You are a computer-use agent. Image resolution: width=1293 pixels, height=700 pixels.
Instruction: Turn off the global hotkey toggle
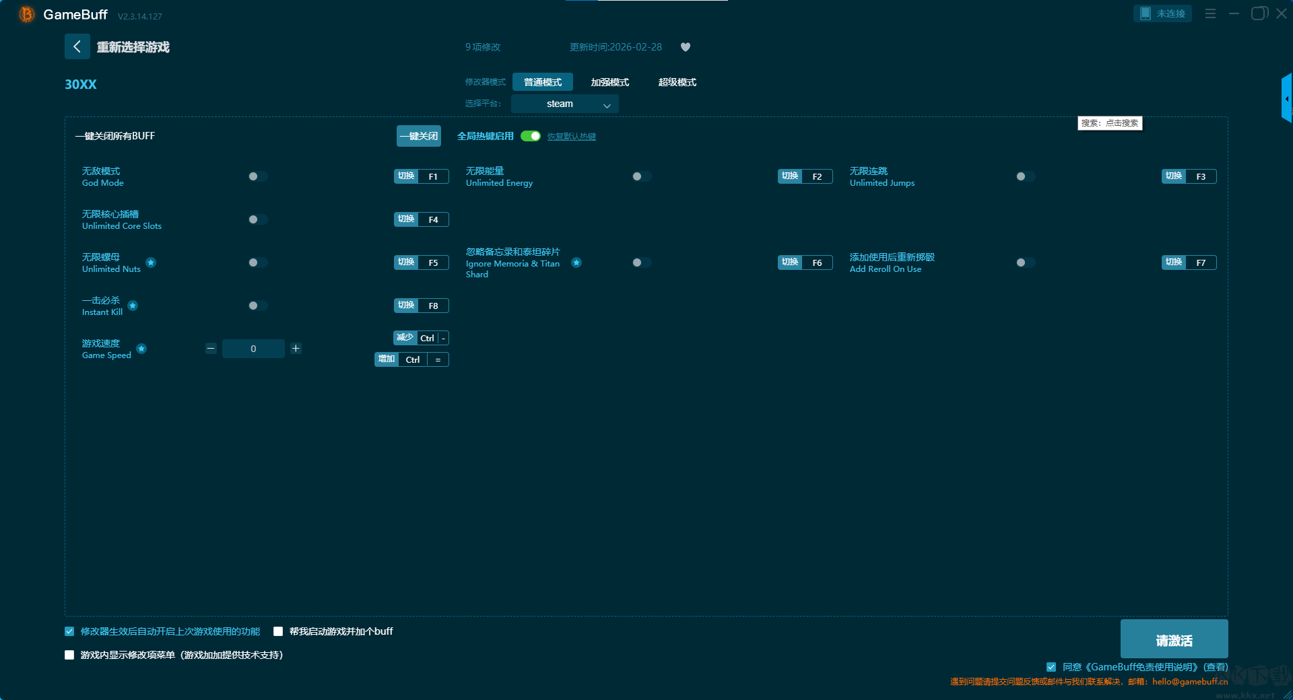(531, 136)
